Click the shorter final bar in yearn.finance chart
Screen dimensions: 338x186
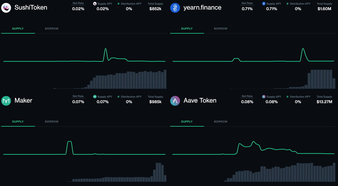[x=334, y=83]
